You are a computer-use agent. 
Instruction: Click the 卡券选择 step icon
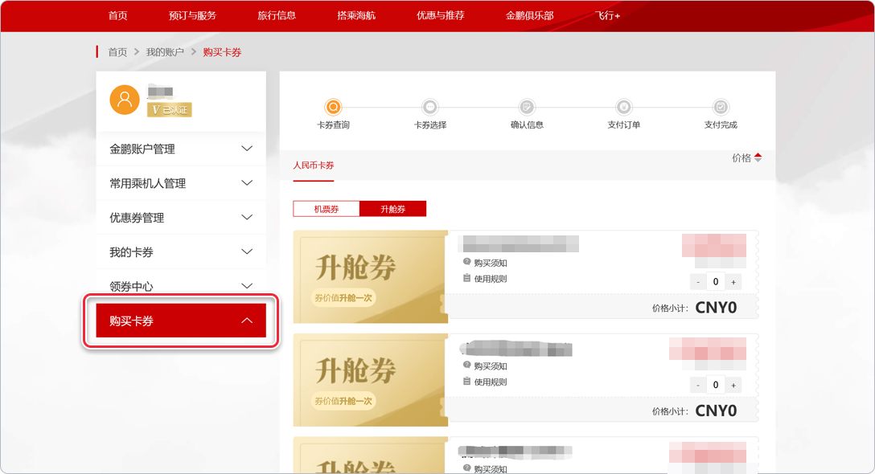click(x=430, y=107)
